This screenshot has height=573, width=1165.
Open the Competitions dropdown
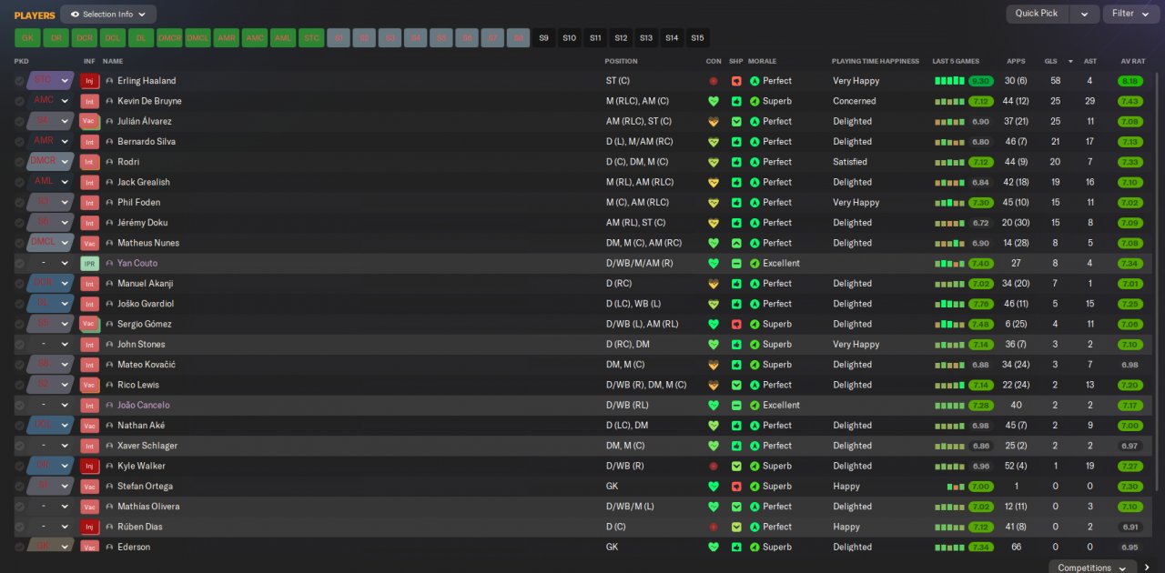[x=1093, y=567]
